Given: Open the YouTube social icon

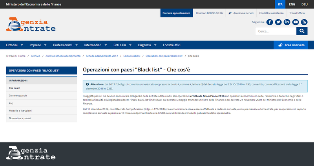Looking at the screenshot, I should coord(296,22).
